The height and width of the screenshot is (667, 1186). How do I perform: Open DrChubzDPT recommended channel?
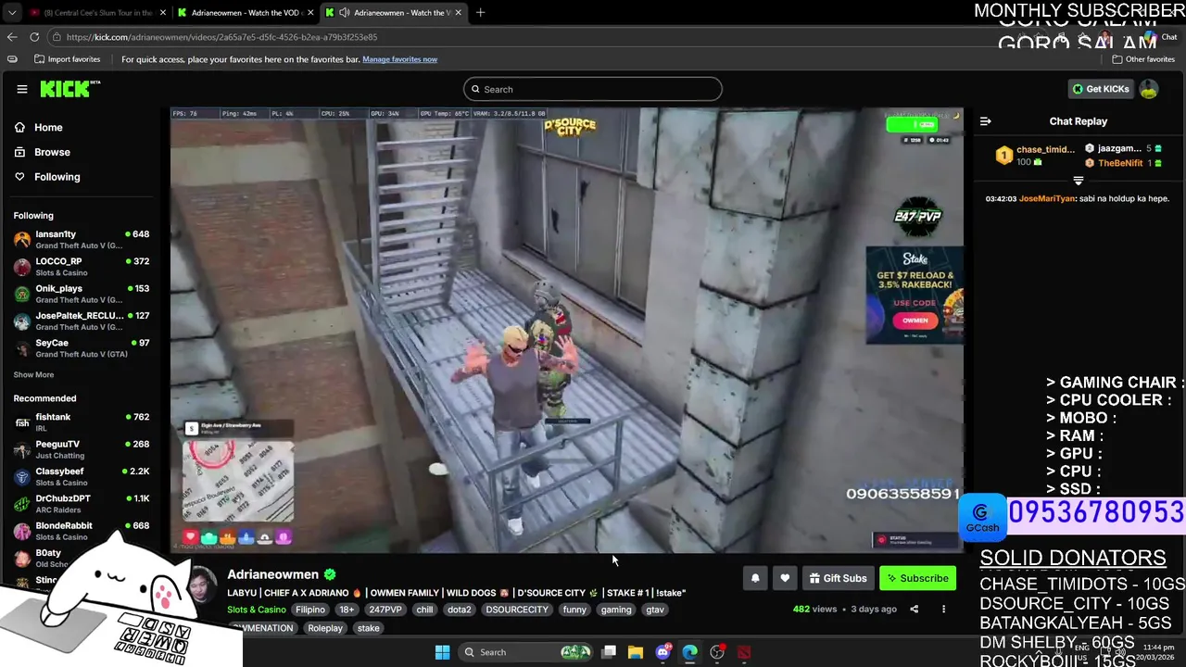(x=82, y=503)
